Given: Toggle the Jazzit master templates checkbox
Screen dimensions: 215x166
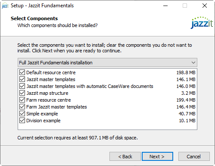Looking at the screenshot, I should coord(22,79).
